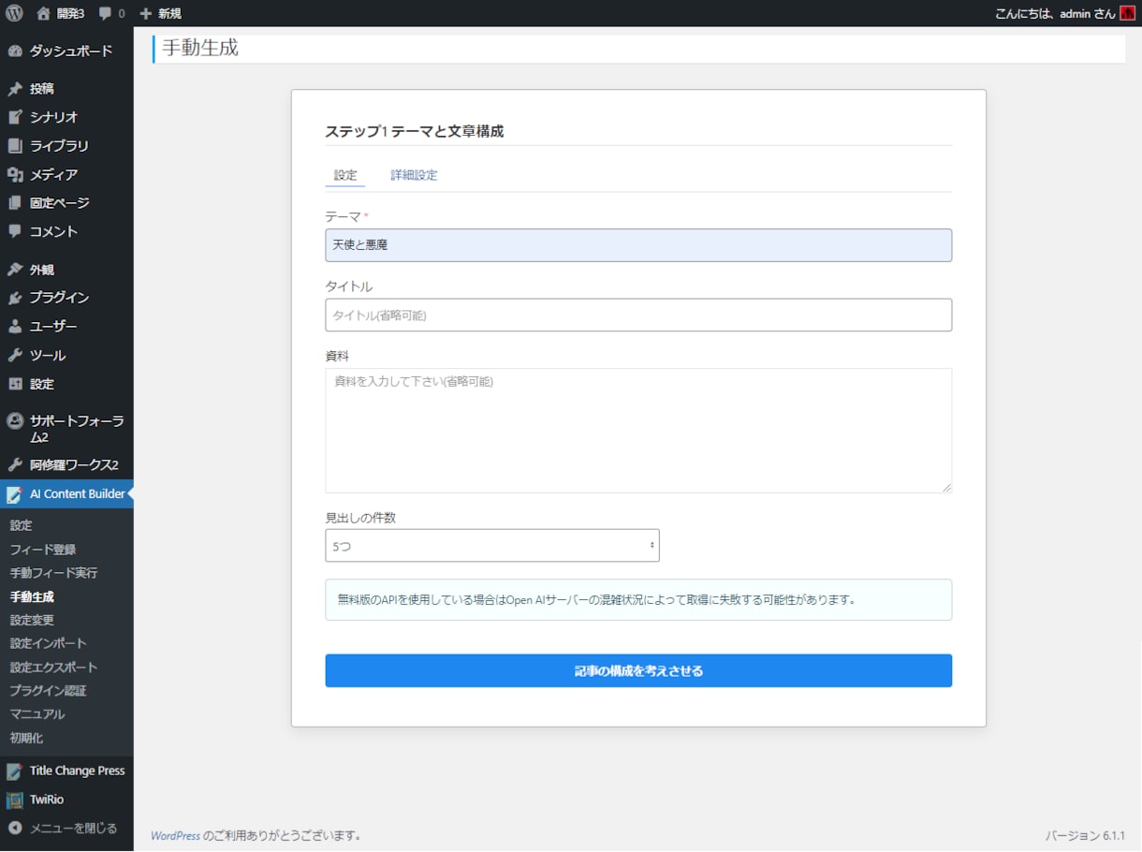Click メニューを閉じる to collapse sidebar

click(73, 828)
